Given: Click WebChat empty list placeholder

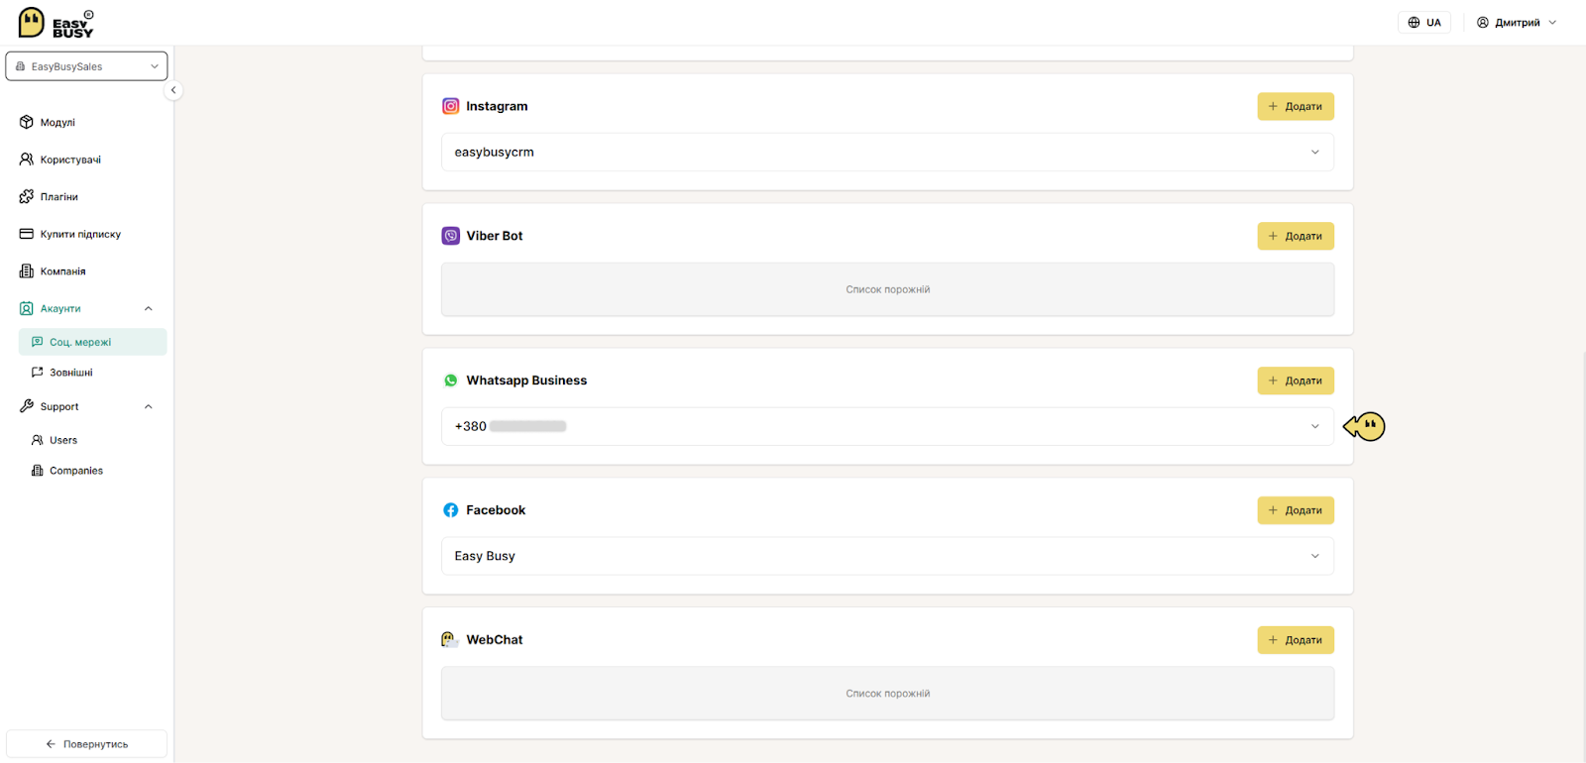Looking at the screenshot, I should [x=887, y=694].
